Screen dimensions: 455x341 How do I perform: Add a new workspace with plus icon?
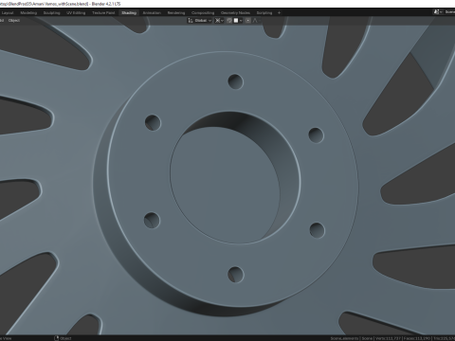click(279, 13)
